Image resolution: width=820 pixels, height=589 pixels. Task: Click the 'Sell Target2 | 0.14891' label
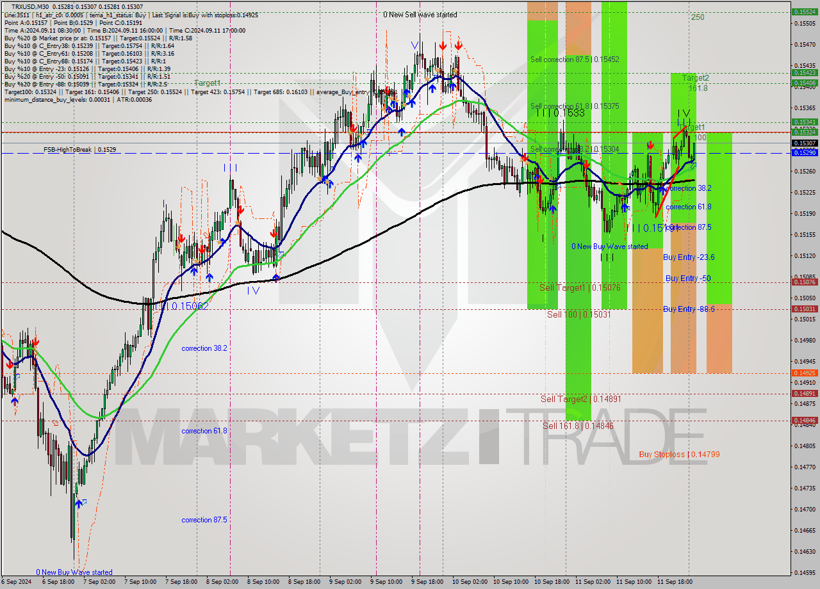coord(581,399)
